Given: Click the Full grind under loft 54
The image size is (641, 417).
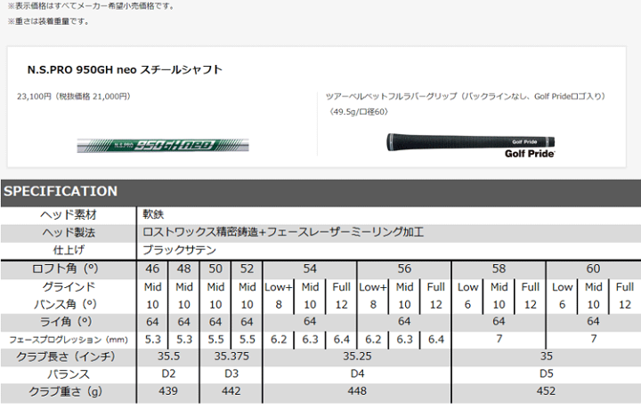Looking at the screenshot, I should [x=341, y=287].
